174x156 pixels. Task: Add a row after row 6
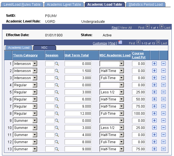[154, 99]
